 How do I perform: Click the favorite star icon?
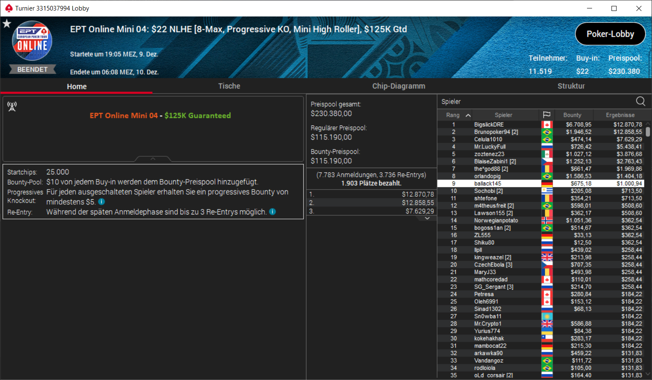tap(7, 24)
